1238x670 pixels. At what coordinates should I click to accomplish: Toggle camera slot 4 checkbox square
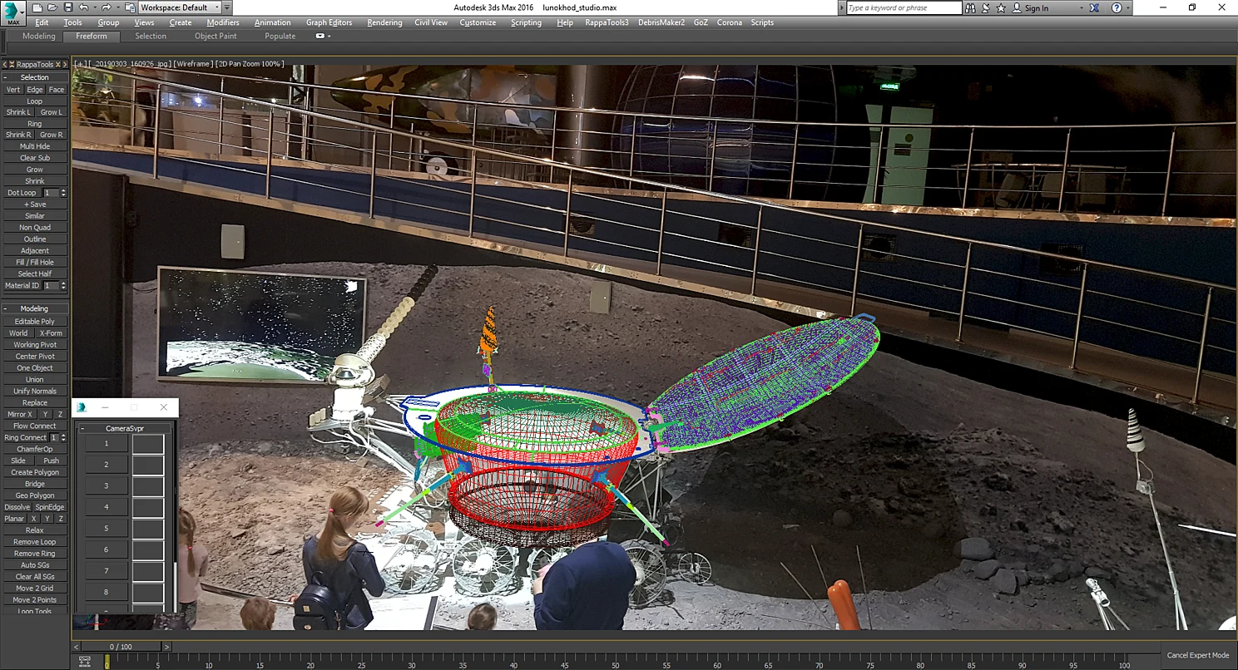pos(148,507)
